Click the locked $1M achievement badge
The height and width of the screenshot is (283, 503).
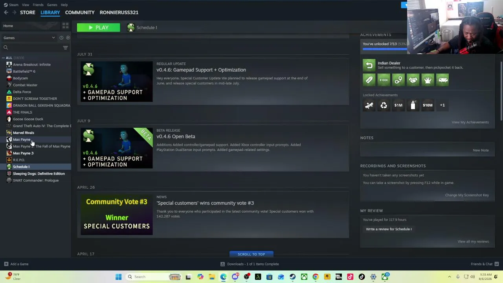click(398, 105)
